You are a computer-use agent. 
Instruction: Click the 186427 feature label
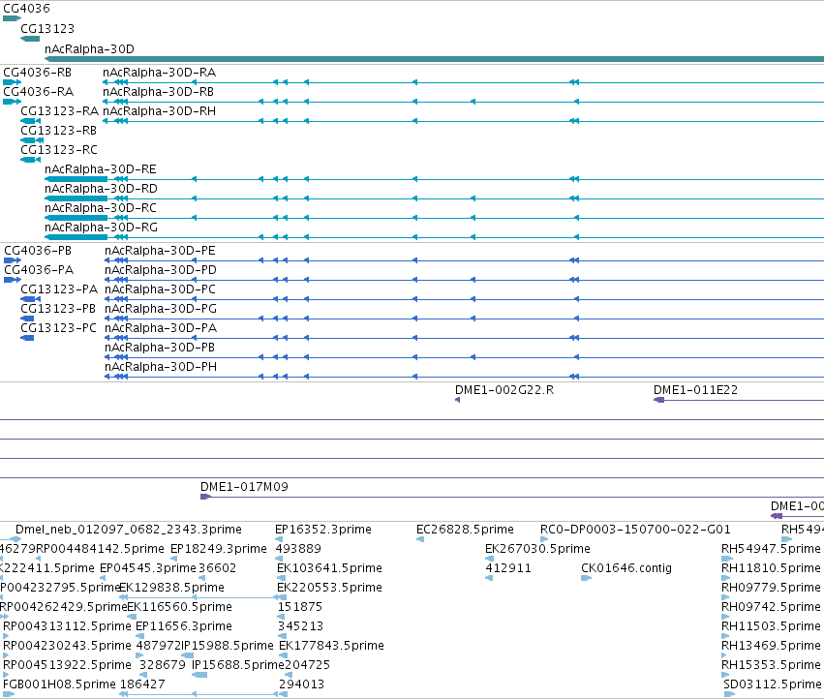pos(142,684)
